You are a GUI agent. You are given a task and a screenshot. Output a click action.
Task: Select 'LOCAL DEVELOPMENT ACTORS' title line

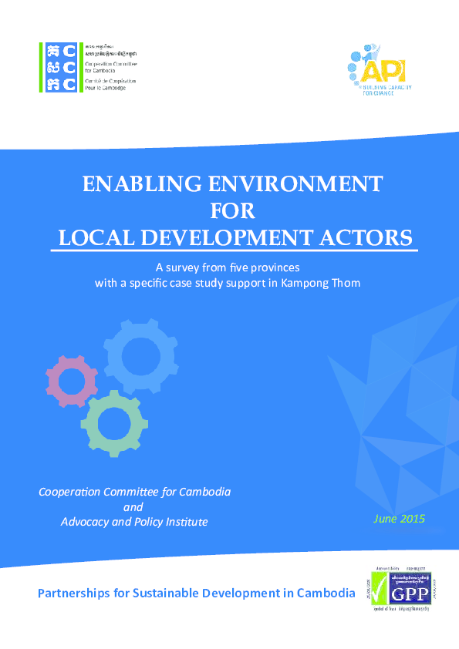pos(235,237)
